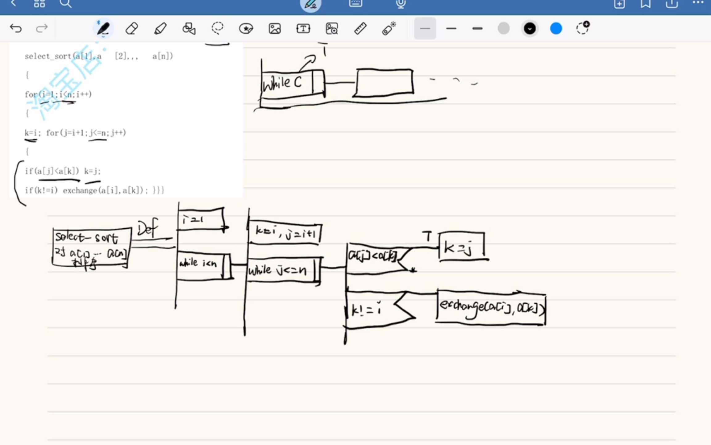Image resolution: width=711 pixels, height=445 pixels.
Task: Open the image zoom capture tool
Action: pyautogui.click(x=332, y=29)
